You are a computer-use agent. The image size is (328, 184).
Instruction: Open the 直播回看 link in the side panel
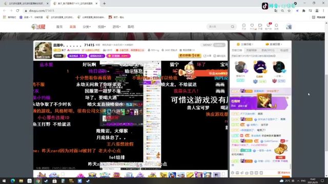tap(274, 44)
